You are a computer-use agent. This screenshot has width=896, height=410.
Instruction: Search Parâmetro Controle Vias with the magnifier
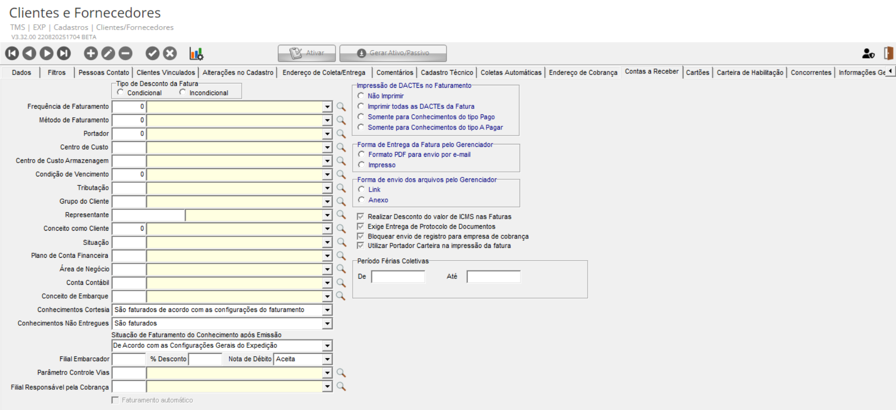coord(341,373)
